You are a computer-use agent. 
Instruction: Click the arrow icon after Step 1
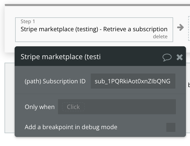[180, 27]
